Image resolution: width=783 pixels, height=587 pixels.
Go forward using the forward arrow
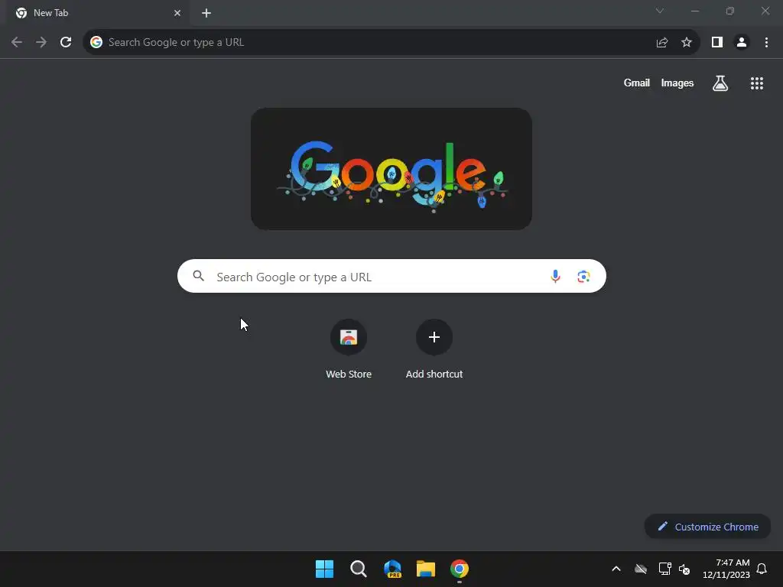41,43
